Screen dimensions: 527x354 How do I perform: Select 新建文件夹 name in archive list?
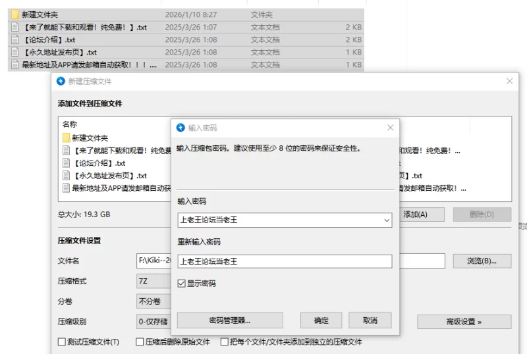coord(90,138)
